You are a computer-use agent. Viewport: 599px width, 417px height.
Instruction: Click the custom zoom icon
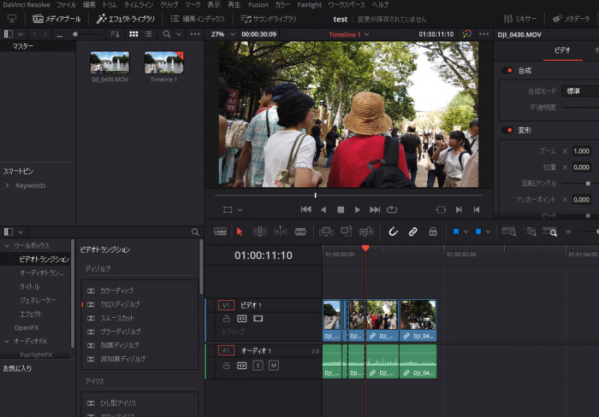tap(549, 232)
